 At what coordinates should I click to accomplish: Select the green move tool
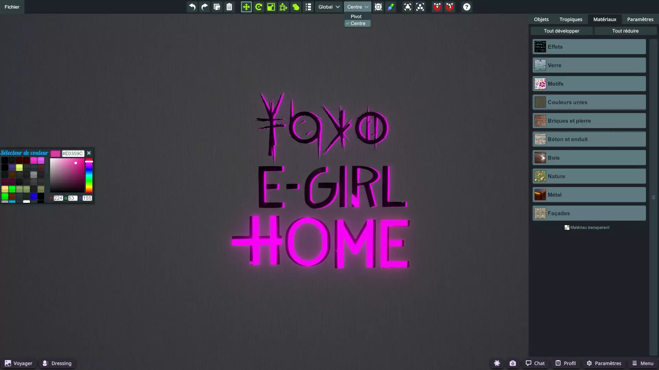(x=246, y=7)
